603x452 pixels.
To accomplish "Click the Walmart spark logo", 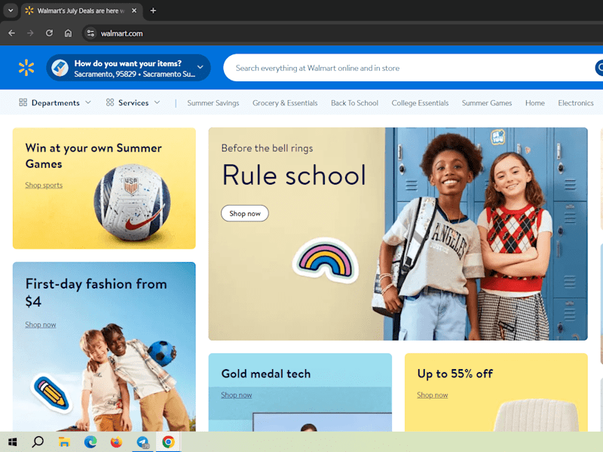I will pos(26,68).
